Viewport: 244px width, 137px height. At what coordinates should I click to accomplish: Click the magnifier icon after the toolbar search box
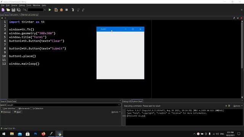pos(45,10)
